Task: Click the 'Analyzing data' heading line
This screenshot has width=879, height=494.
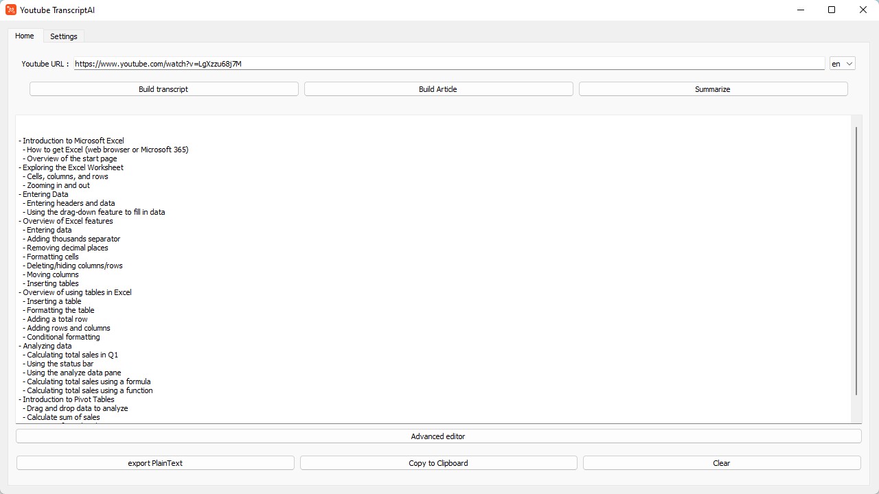Action: (x=47, y=346)
